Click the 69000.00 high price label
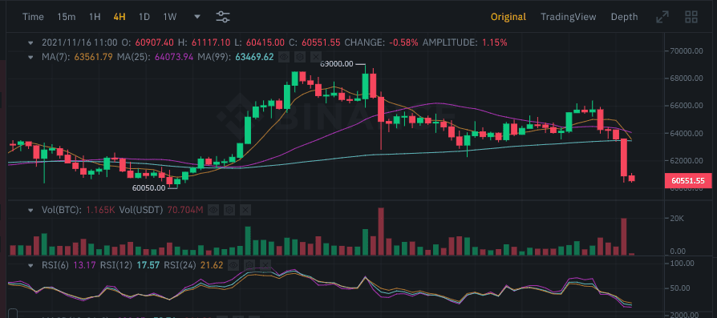 click(x=337, y=64)
